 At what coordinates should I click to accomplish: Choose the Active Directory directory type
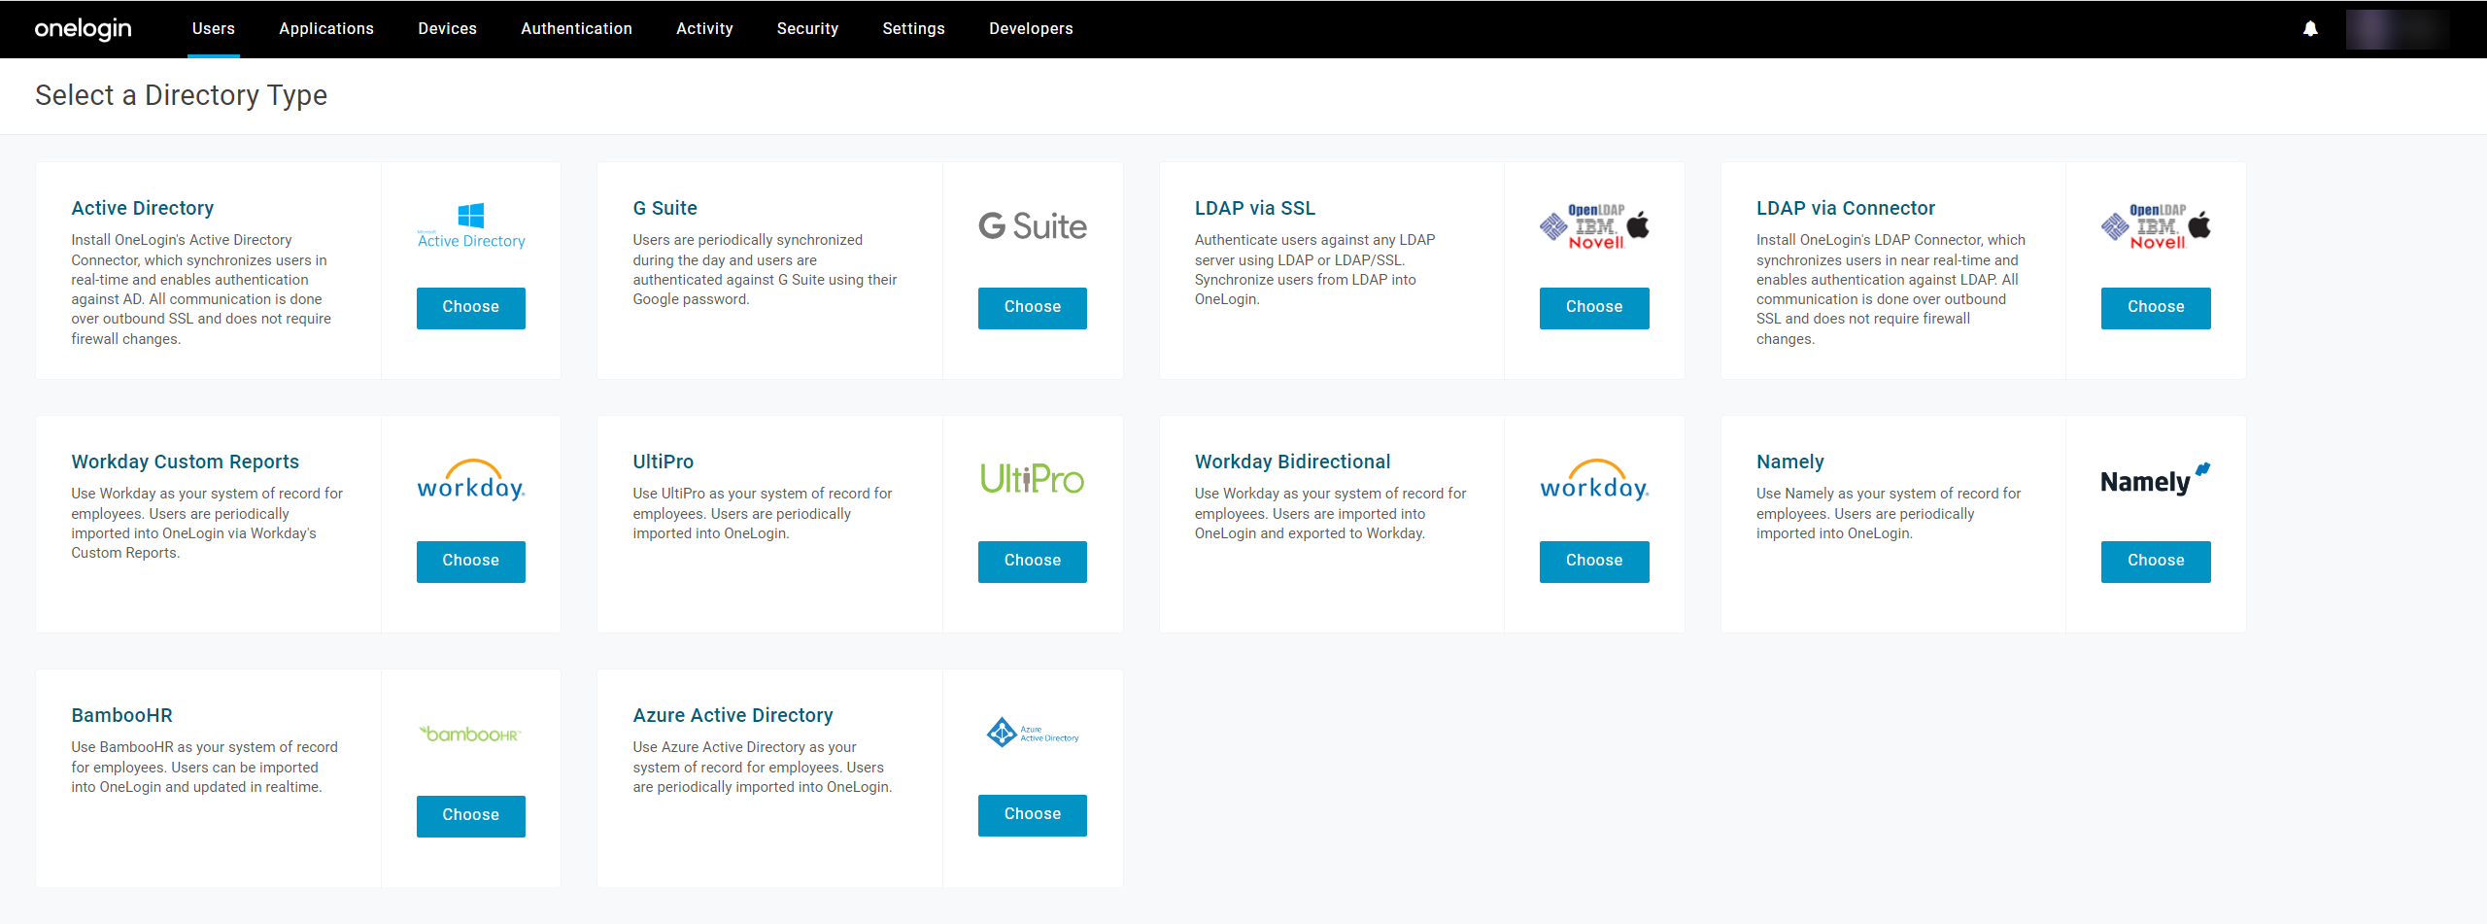471,308
